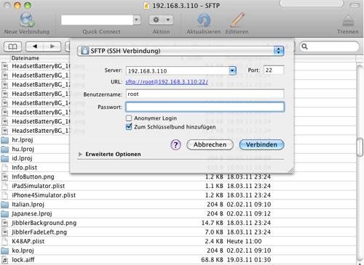Screen dimensions: 364x265
Task: Click the help question mark button
Action: click(x=175, y=145)
